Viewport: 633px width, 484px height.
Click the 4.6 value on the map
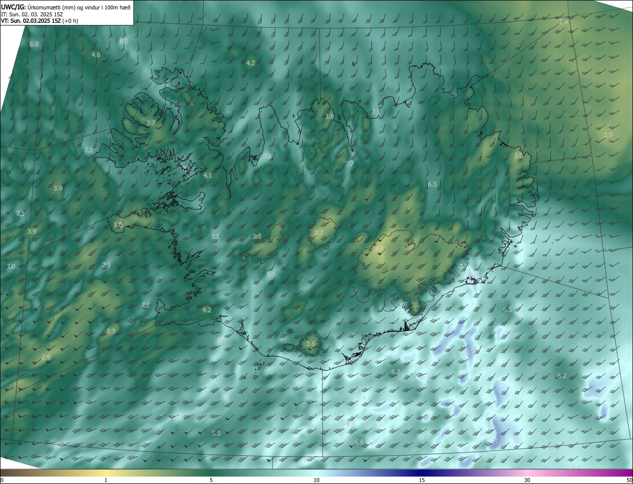tap(96, 55)
